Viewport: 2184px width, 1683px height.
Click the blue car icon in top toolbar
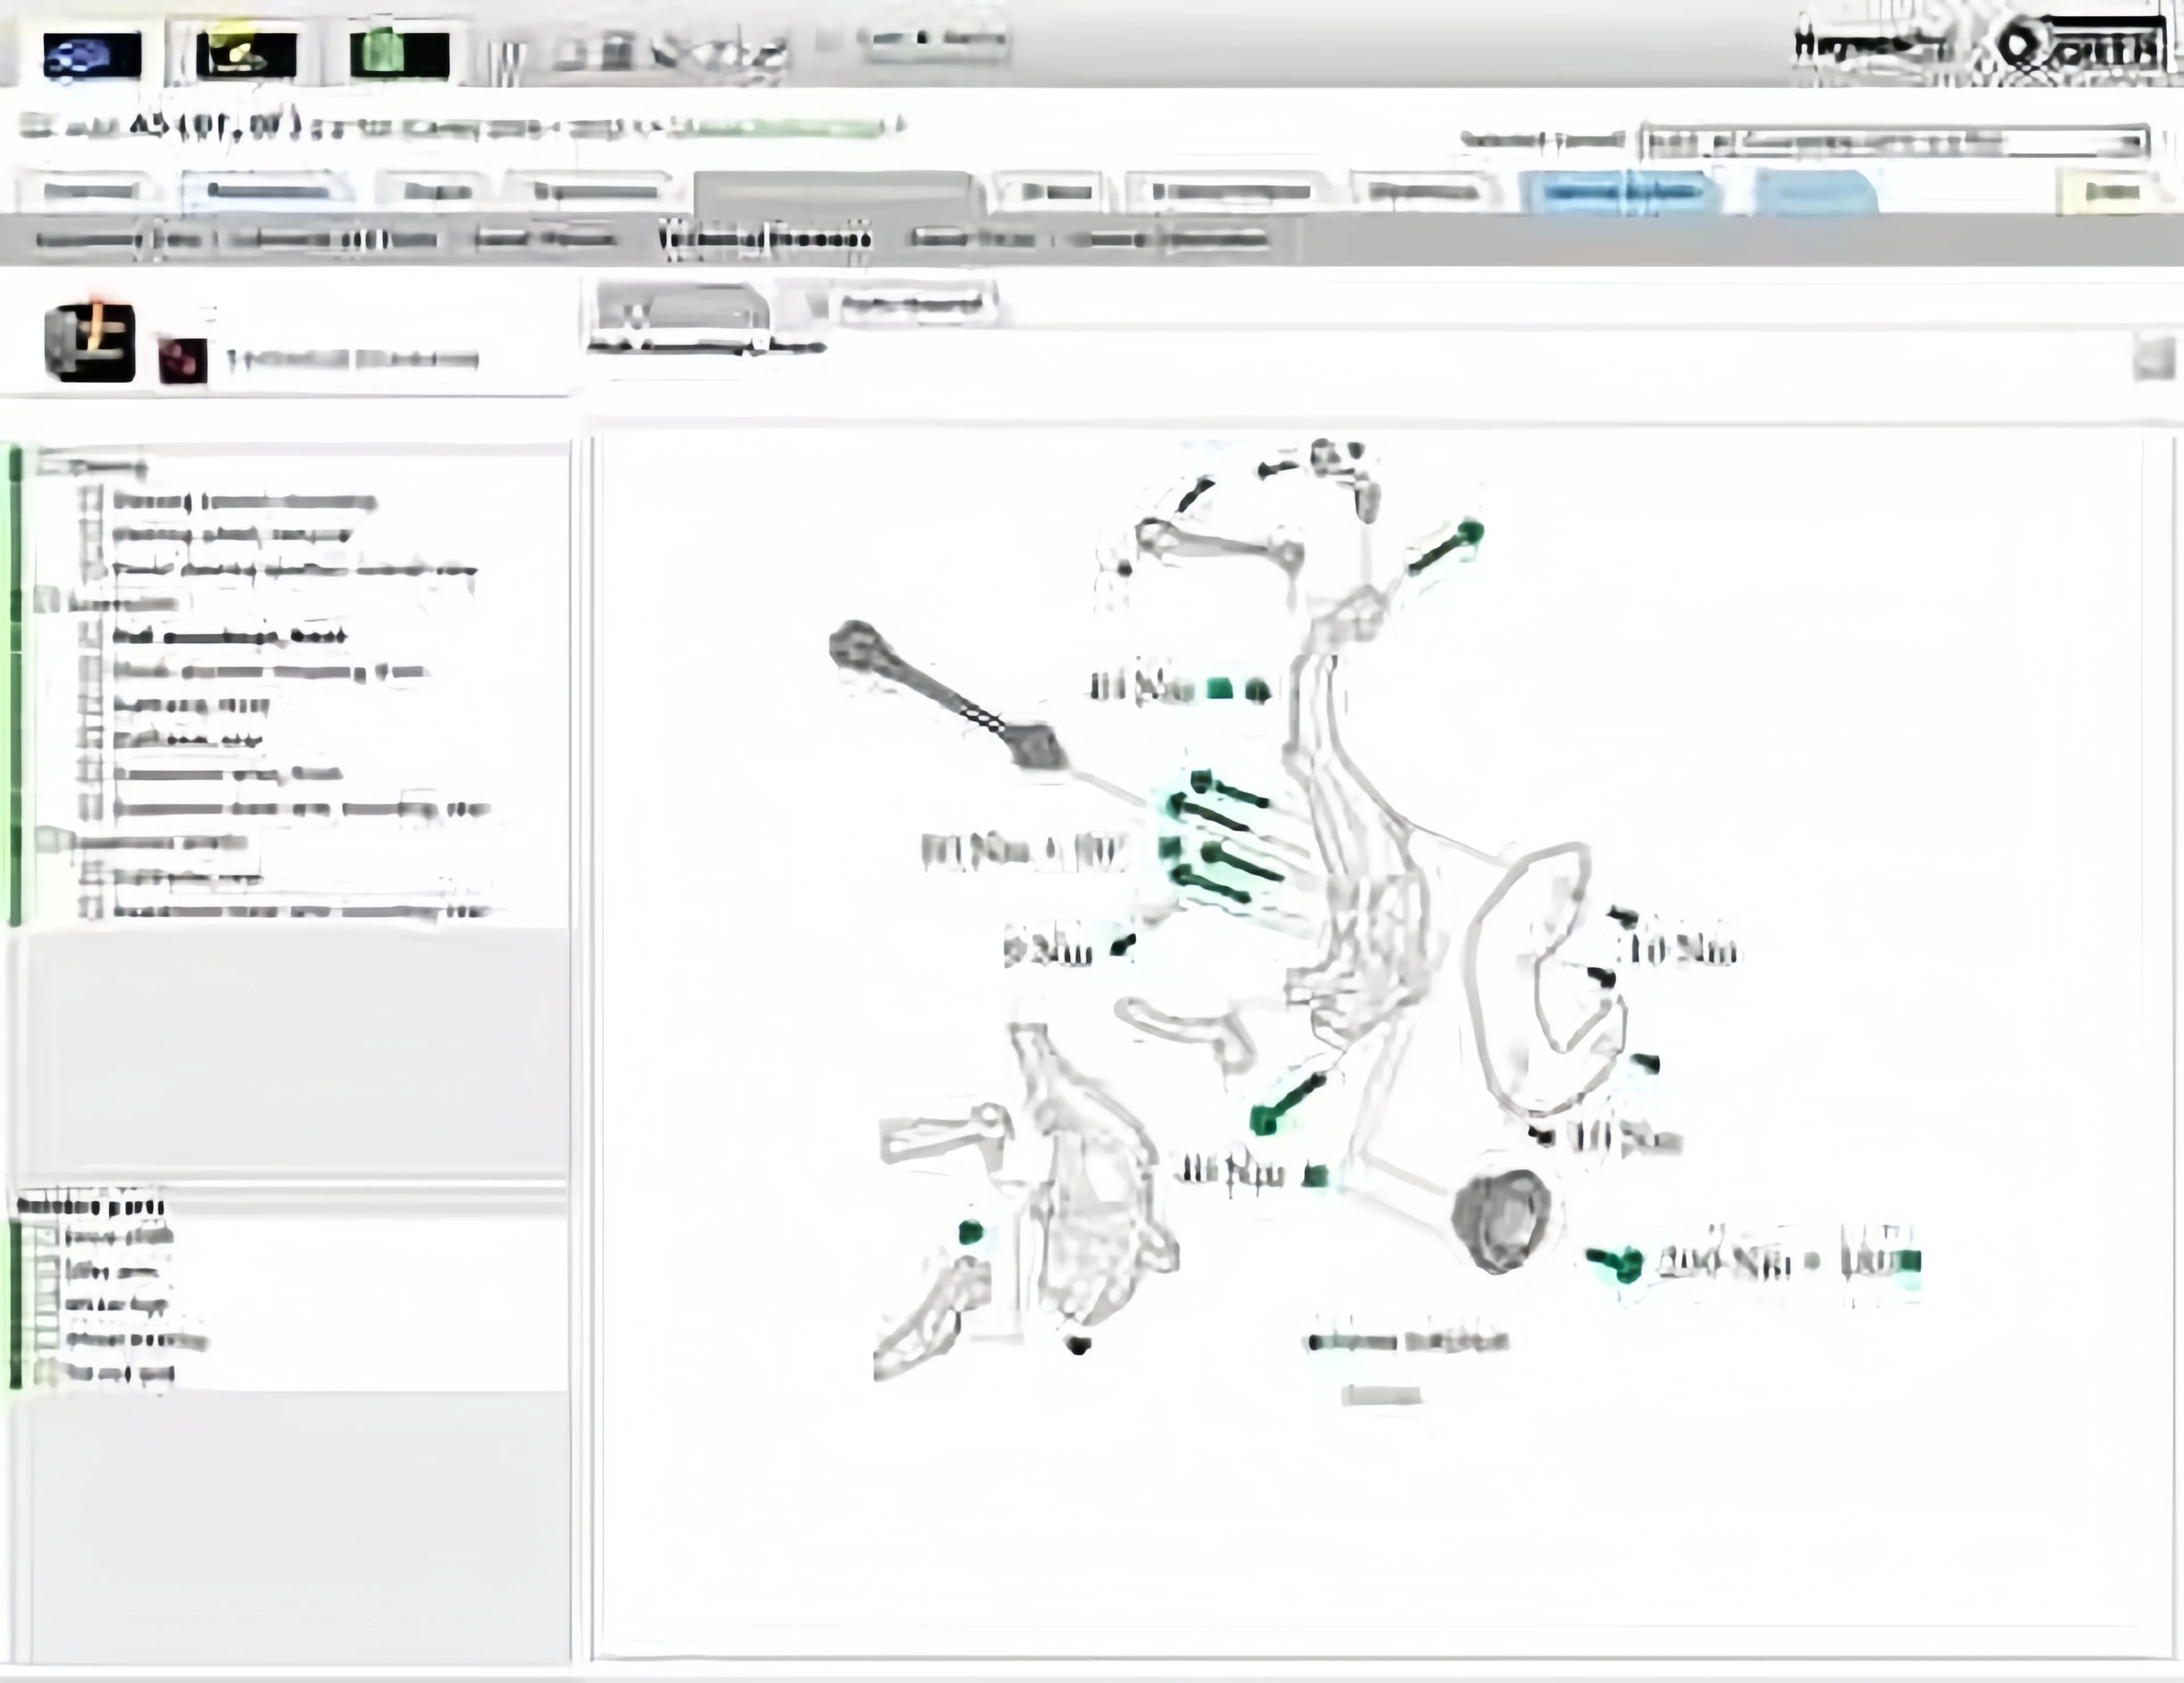(x=92, y=56)
